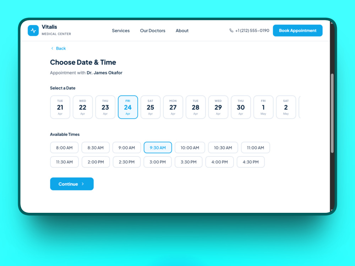This screenshot has height=266, width=355.
Task: Select Thursday April 30 date
Action: coord(241,107)
